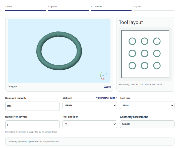Click the Tool size label
This screenshot has width=181, height=148.
click(125, 98)
